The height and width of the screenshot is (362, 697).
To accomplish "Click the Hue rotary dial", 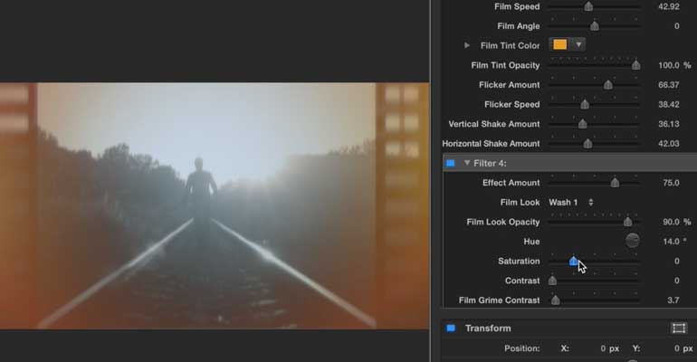I will [632, 241].
